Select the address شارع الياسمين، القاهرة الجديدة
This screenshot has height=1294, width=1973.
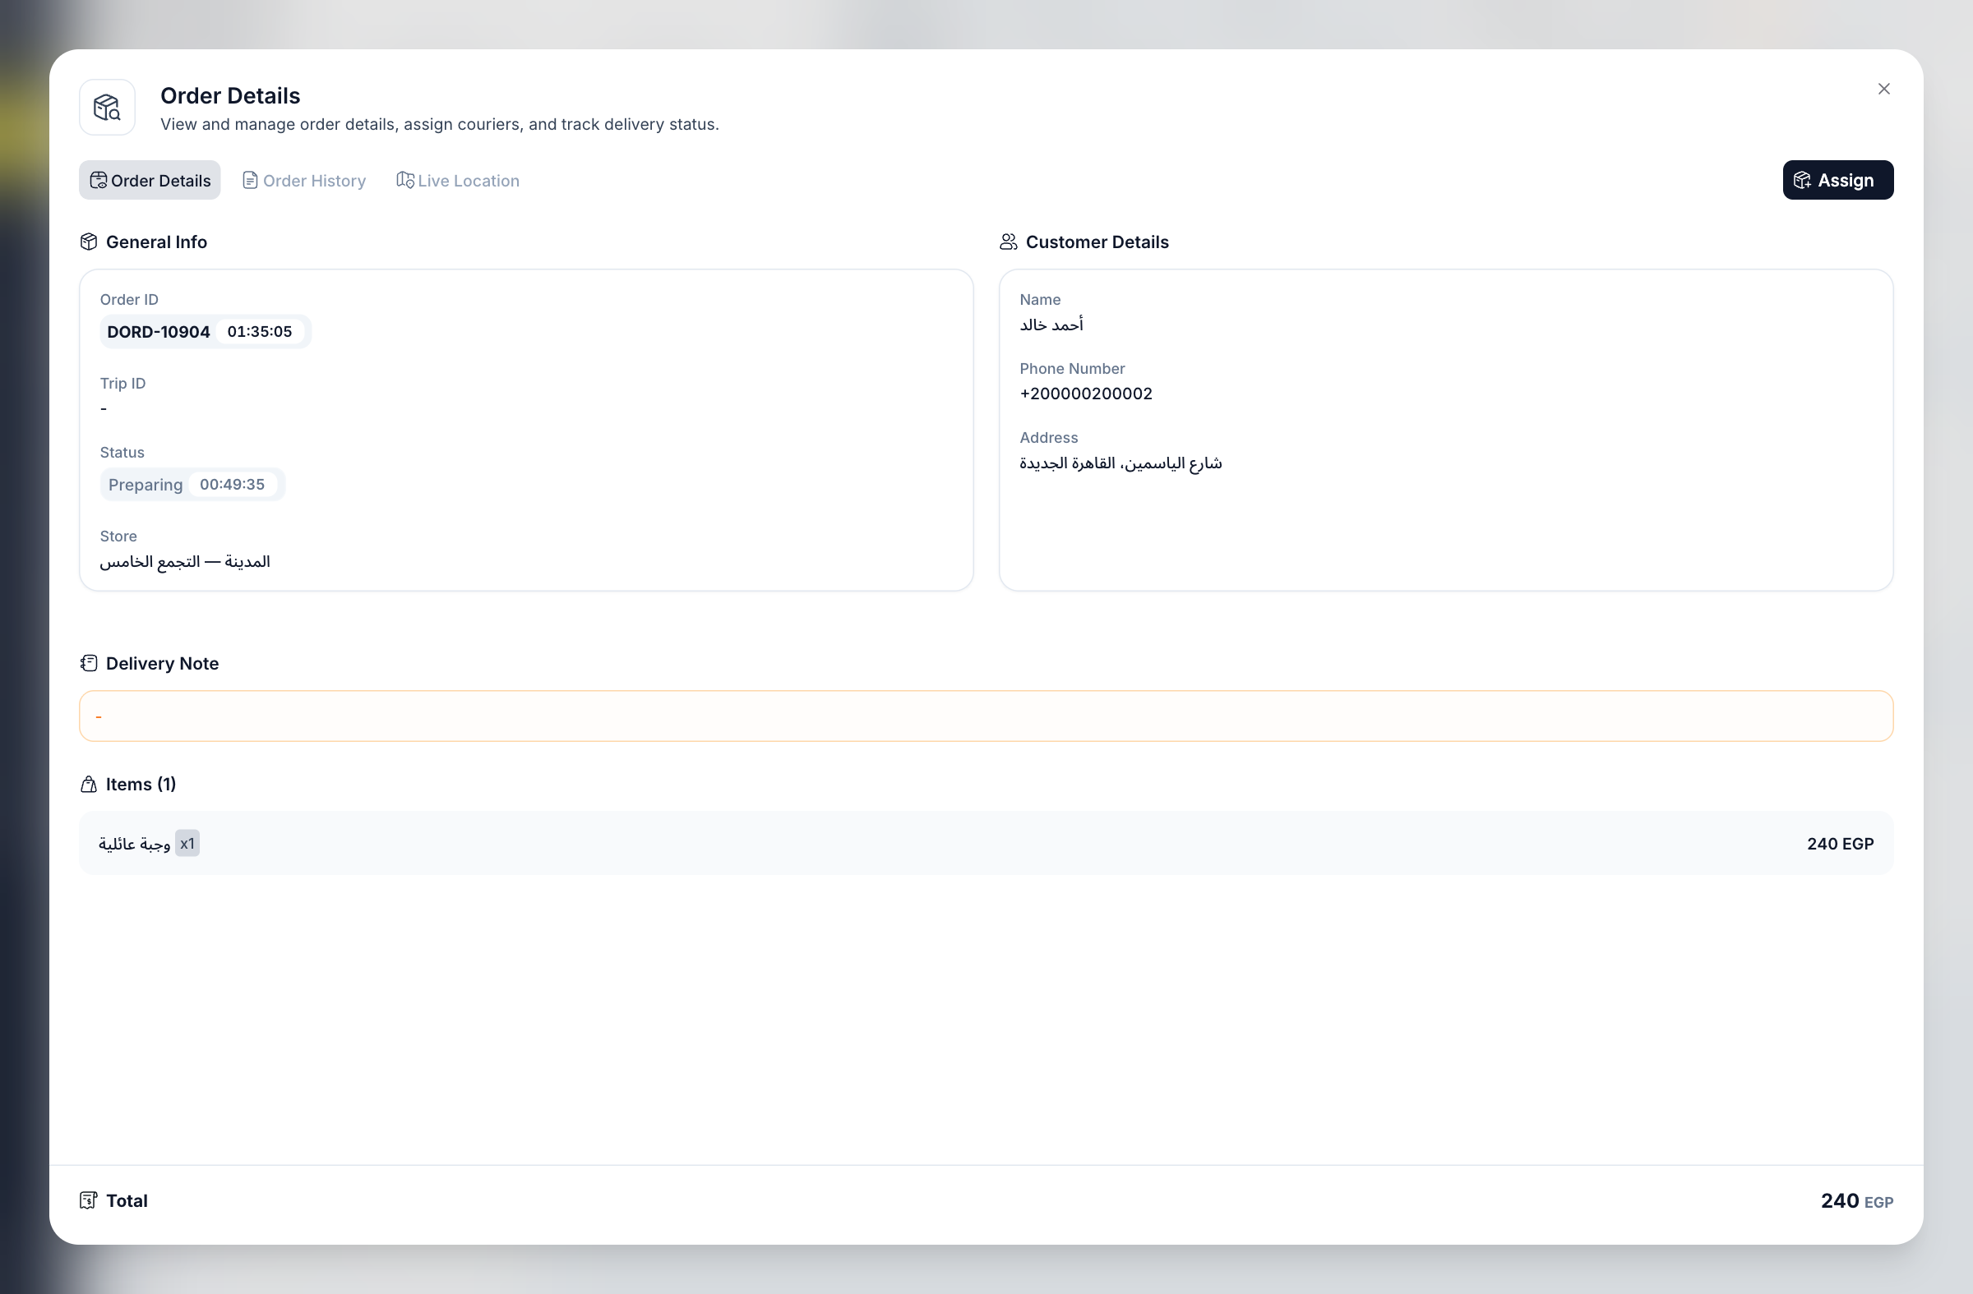point(1120,463)
